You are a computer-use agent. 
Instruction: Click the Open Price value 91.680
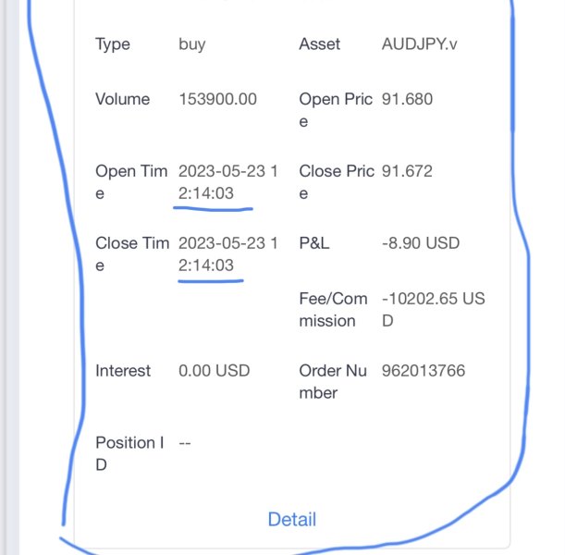click(407, 99)
